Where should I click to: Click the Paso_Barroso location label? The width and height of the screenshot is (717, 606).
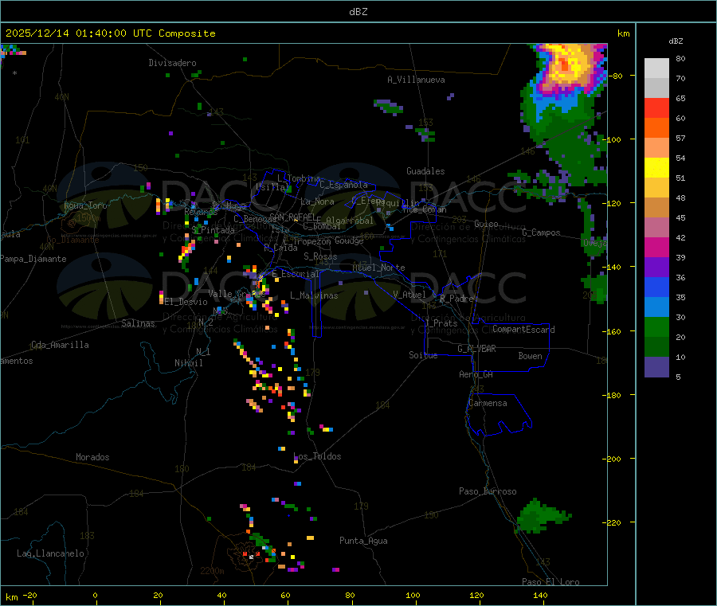[x=488, y=491]
